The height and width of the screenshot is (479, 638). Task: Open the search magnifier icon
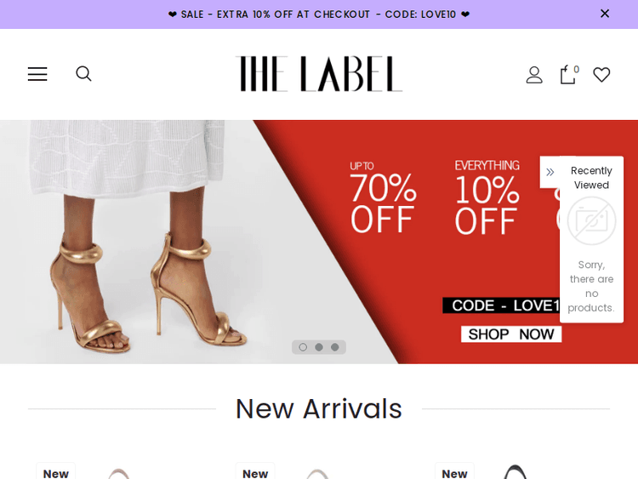click(84, 74)
